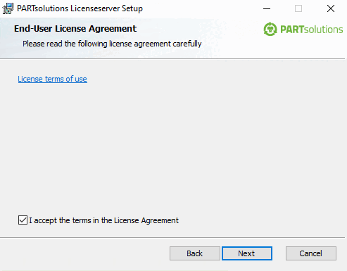This screenshot has width=347, height=271.
Task: Click the 'I accept the terms' label text
Action: coord(103,220)
